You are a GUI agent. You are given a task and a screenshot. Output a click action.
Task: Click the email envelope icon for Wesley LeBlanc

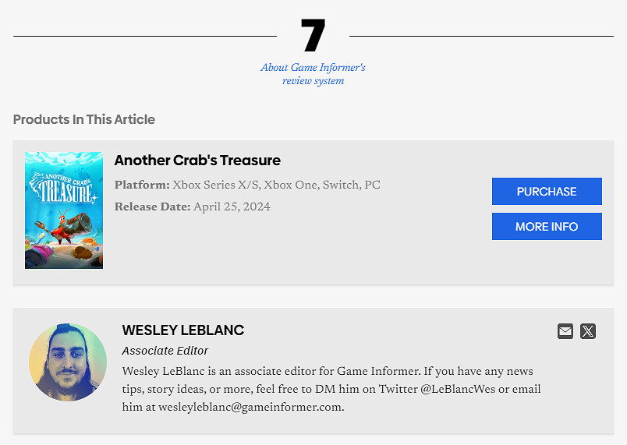[x=565, y=331]
